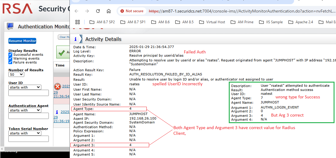Uncheck the Failure events checkbox
The image size is (336, 158).
(10, 62)
